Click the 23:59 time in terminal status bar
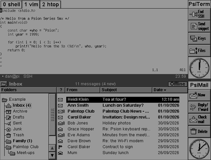211x160 pixels. click(181, 76)
